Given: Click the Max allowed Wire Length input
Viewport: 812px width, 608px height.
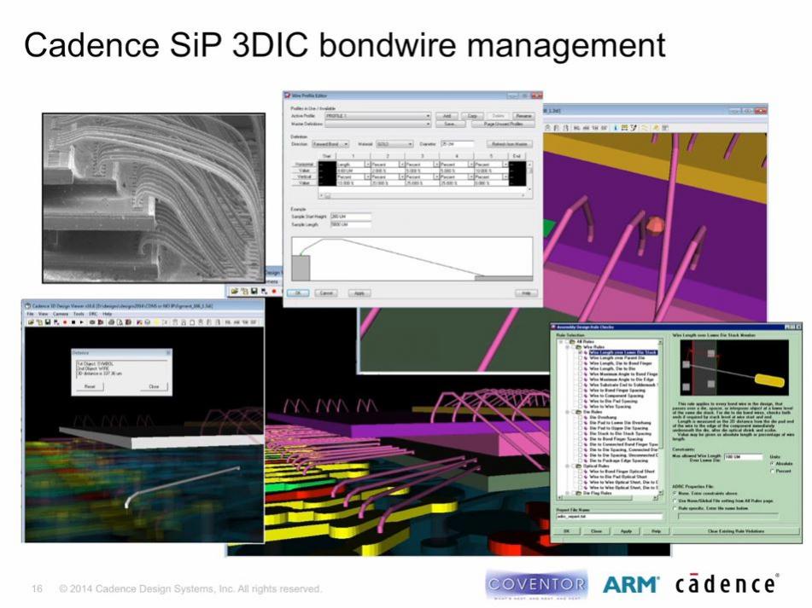Looking at the screenshot, I should [743, 457].
